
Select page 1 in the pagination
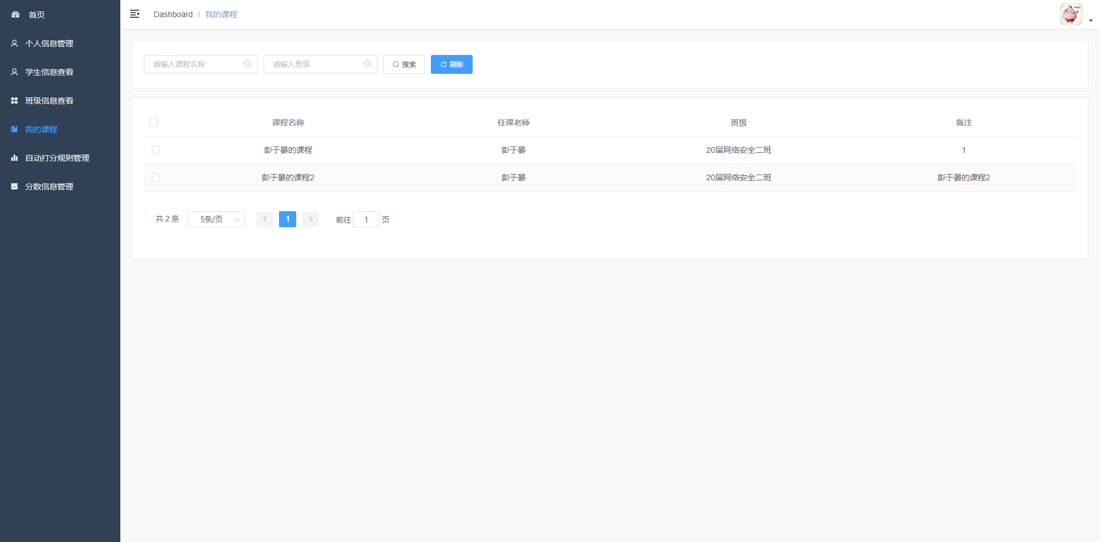pos(288,219)
